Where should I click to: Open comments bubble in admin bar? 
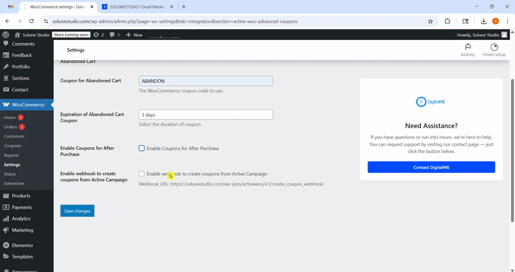click(115, 35)
